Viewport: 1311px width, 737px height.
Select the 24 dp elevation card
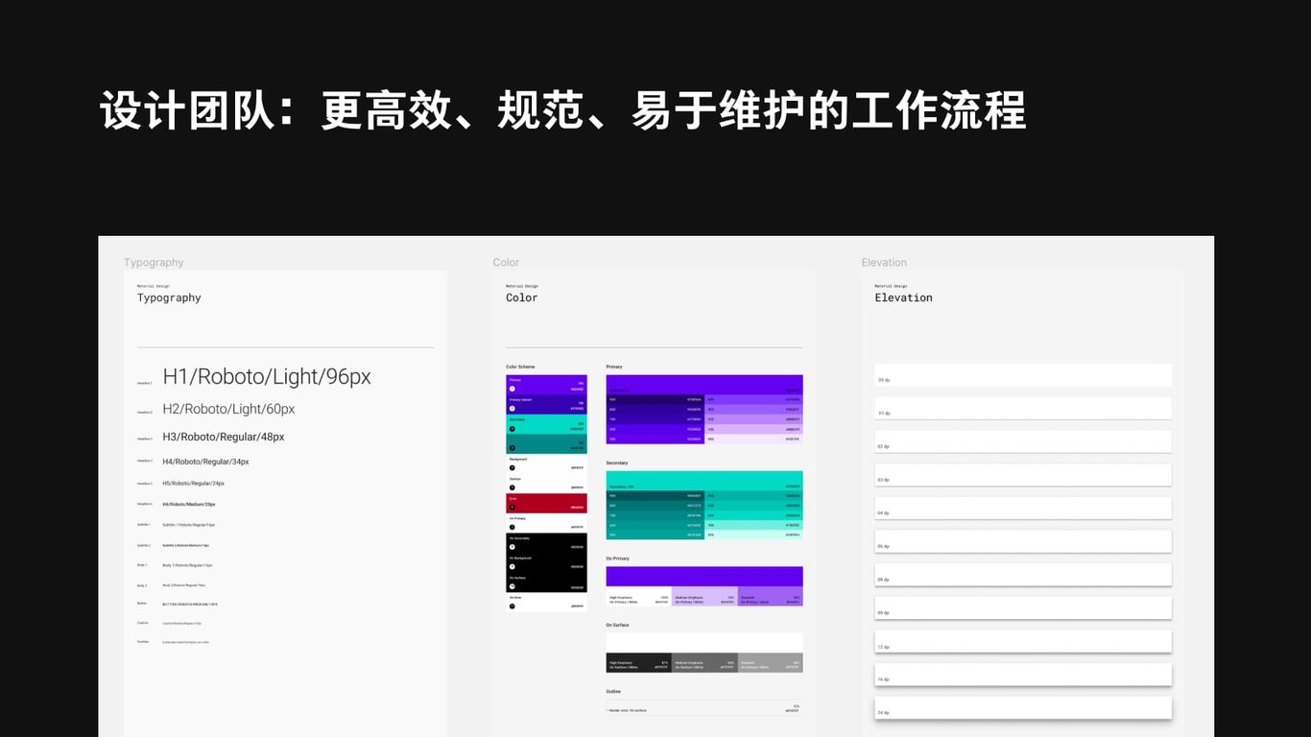point(1023,707)
